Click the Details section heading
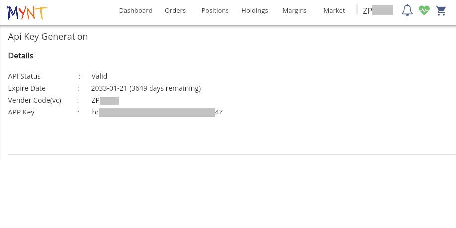This screenshot has width=456, height=228. click(x=21, y=56)
